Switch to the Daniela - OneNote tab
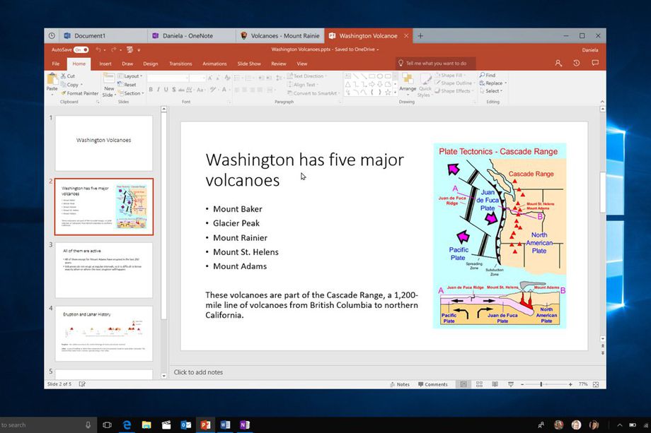The height and width of the screenshot is (433, 651). [183, 35]
